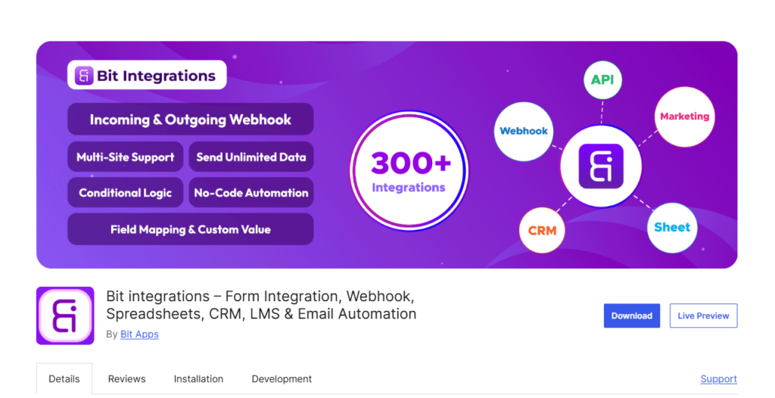Go to the Development tab

click(x=282, y=379)
